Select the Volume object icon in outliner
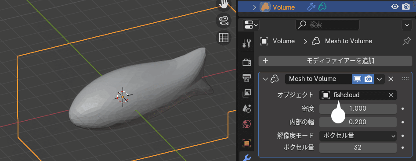Viewport: 416px width, 161px height. click(x=265, y=7)
